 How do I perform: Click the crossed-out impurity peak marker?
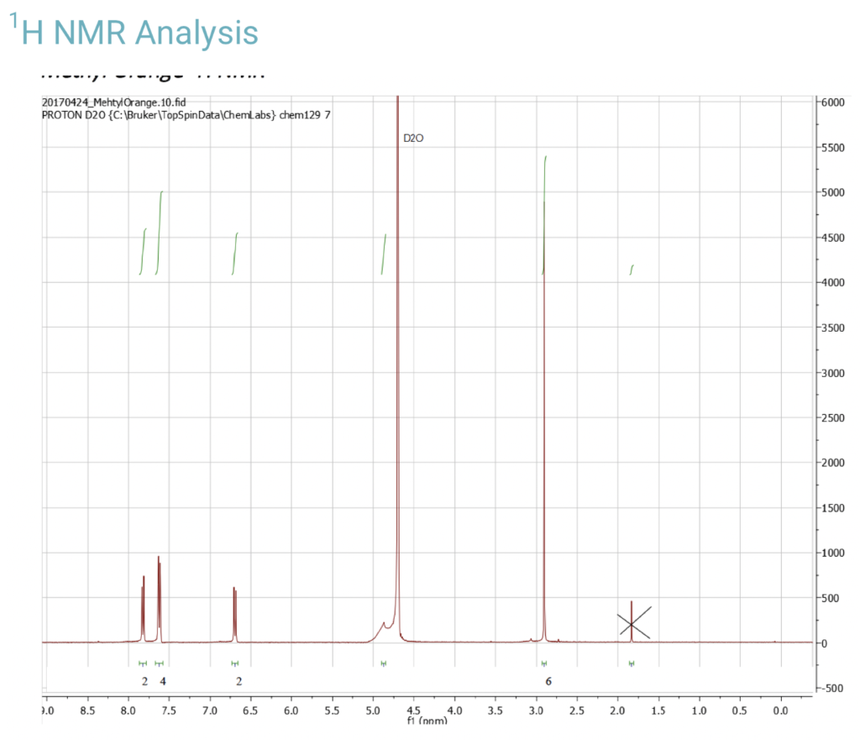coord(632,623)
